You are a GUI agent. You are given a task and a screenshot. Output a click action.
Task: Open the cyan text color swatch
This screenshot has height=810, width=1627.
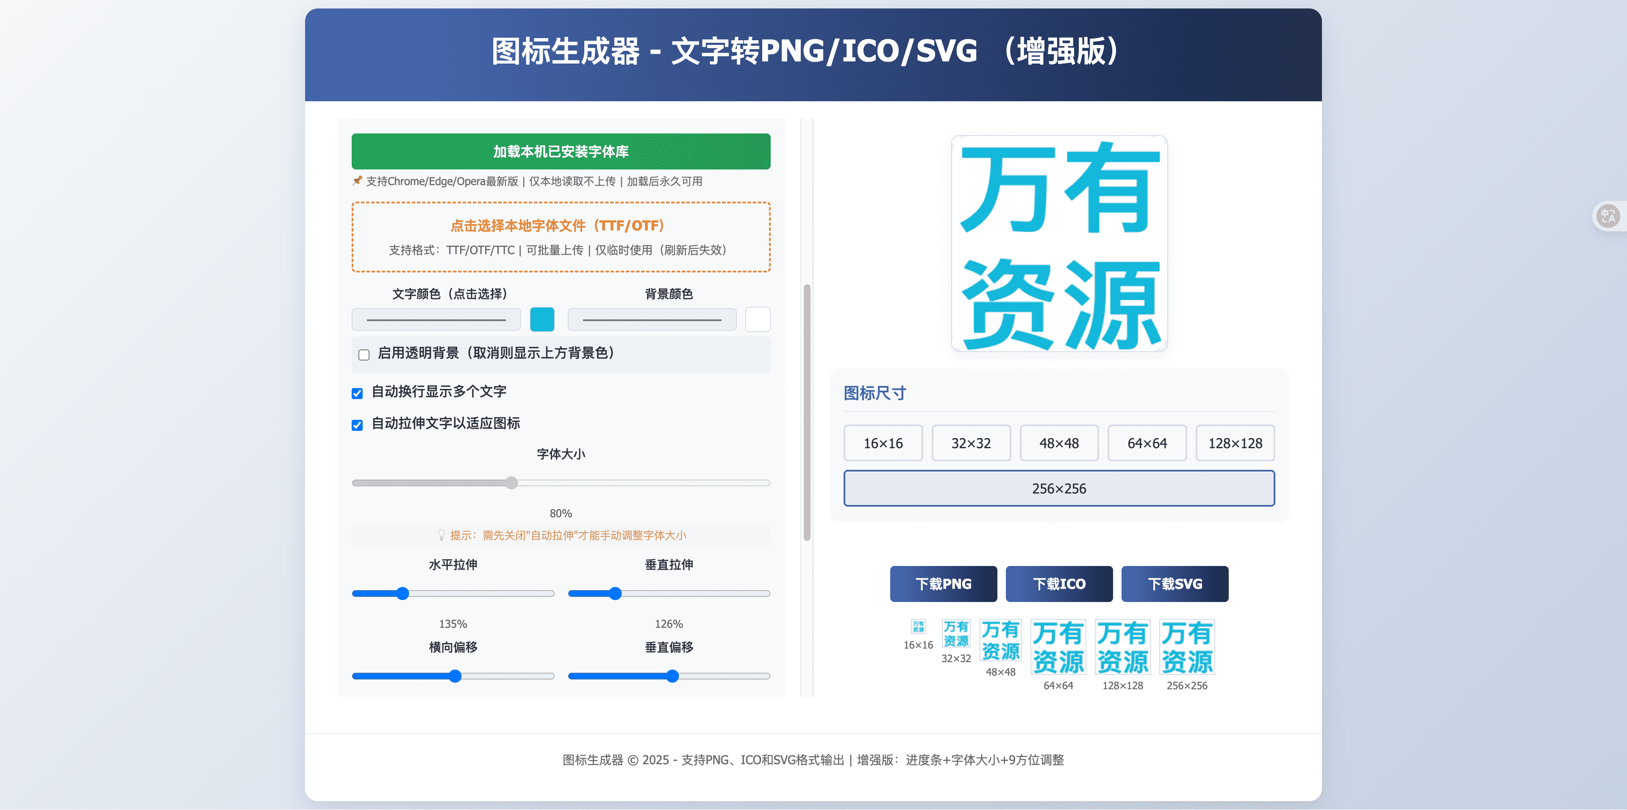tap(542, 319)
